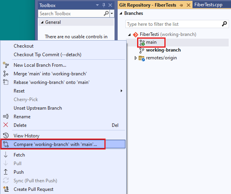This screenshot has width=231, height=194.
Task: Pin the Git Repository tab
Action: [x=182, y=5]
